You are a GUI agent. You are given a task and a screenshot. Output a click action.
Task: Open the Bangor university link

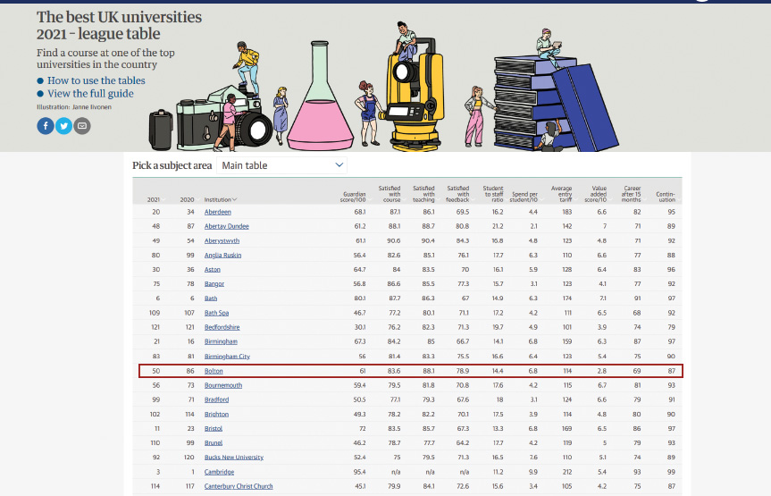(214, 284)
